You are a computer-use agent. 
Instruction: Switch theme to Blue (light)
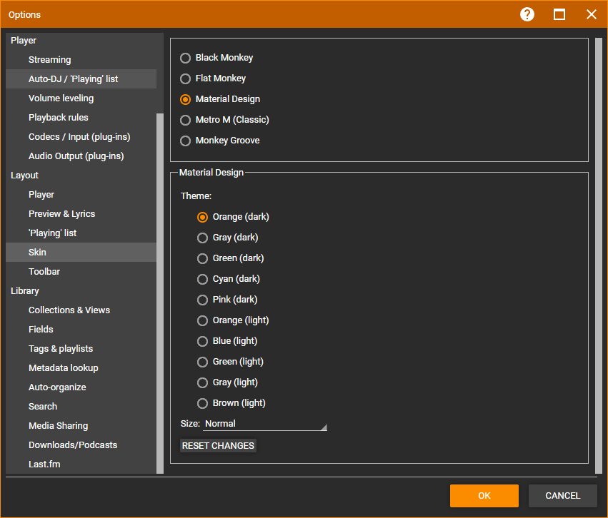(x=203, y=341)
